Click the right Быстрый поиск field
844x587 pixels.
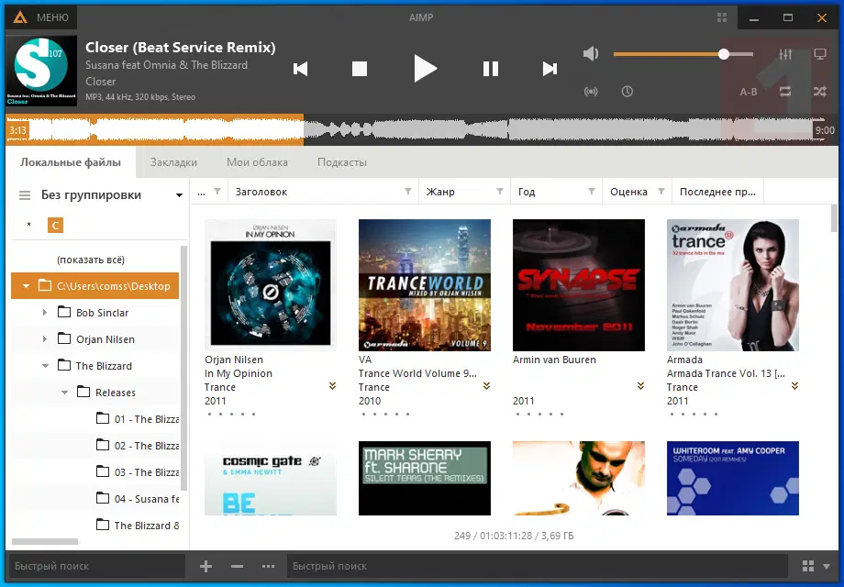tap(539, 566)
